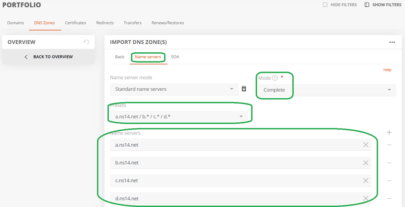This screenshot has height=207, width=405.
Task: Switch to the Domains tab
Action: click(x=16, y=23)
